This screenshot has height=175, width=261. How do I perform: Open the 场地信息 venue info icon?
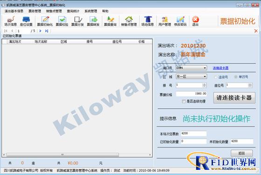pyautogui.click(x=147, y=21)
